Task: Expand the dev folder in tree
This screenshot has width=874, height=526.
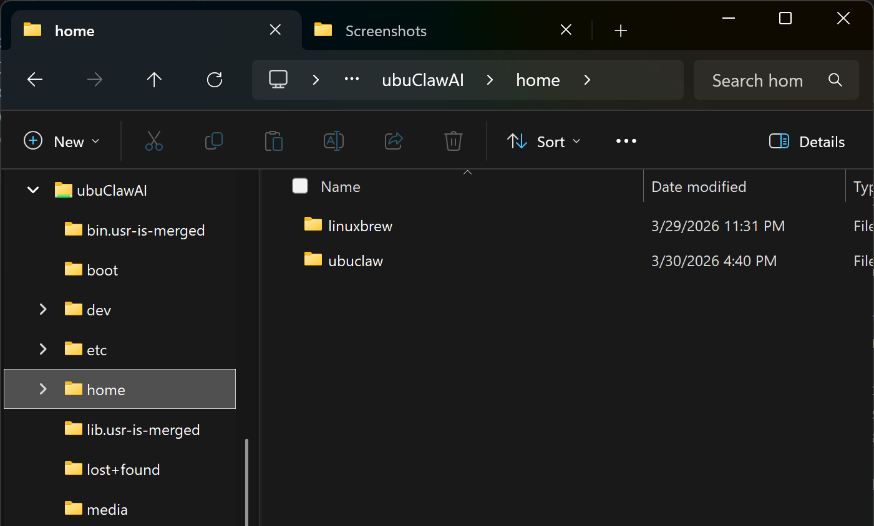Action: tap(43, 309)
